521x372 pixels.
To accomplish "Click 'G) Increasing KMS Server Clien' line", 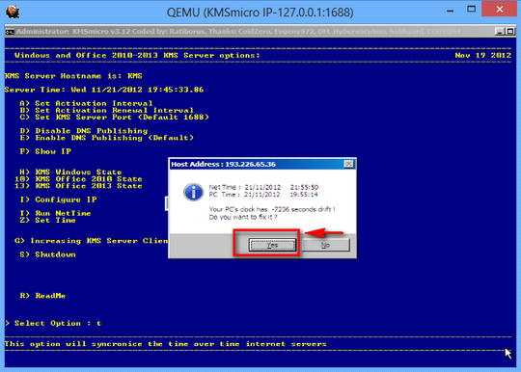I will (92, 241).
